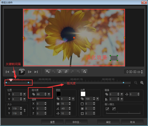Jump to the end of the clip
Viewport: 148px width, 126px height.
(x=36, y=72)
